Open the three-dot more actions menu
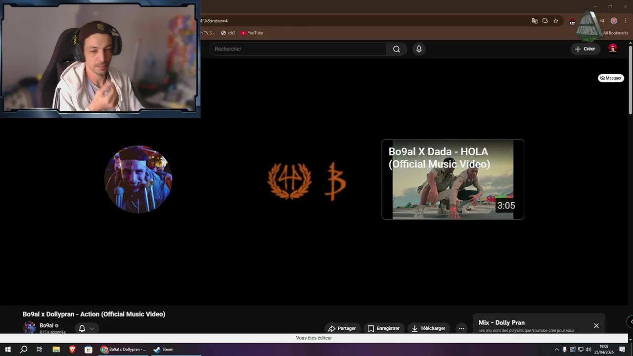 (461, 328)
